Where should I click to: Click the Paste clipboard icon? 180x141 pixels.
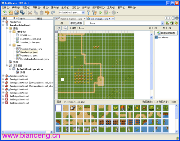coord(41,13)
